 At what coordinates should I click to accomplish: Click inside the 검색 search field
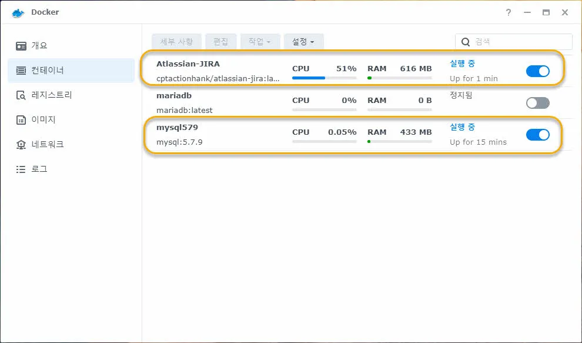coord(513,41)
